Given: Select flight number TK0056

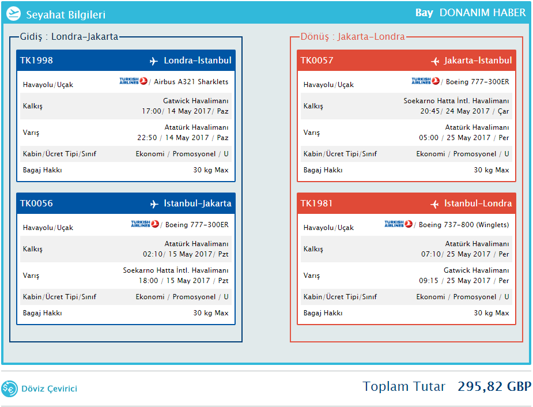Looking at the screenshot, I should click(x=36, y=203).
